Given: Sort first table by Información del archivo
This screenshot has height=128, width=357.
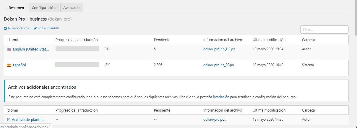Looking at the screenshot, I should pos(223,40).
